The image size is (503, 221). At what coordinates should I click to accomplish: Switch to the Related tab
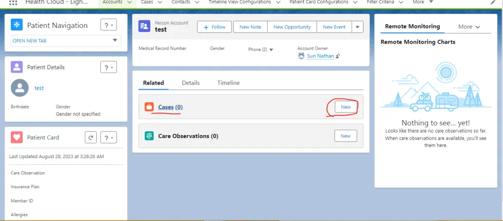coord(153,83)
